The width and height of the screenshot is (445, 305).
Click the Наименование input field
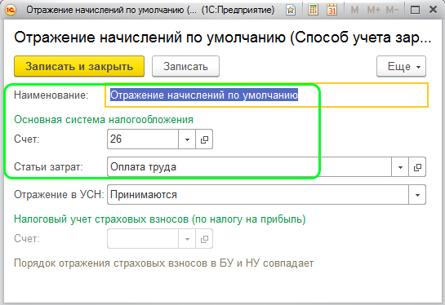[x=266, y=95]
